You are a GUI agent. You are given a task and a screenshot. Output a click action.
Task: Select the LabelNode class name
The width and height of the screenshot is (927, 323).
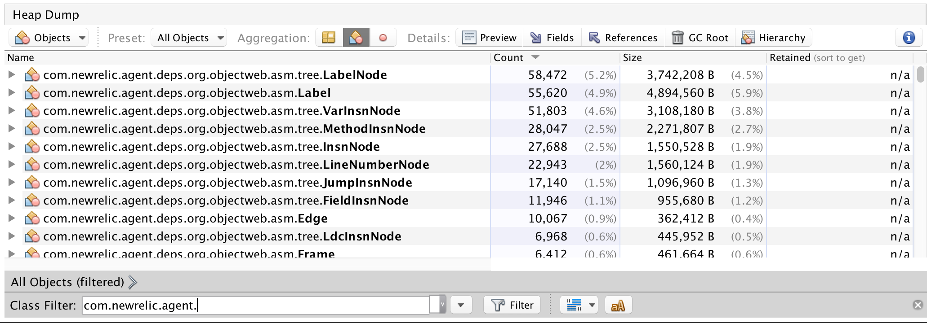coord(215,75)
